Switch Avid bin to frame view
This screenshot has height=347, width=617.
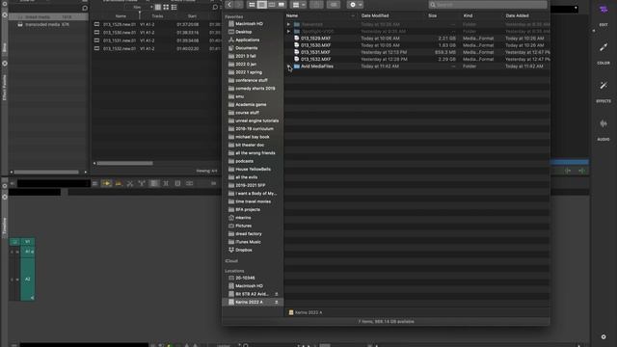[x=166, y=7]
